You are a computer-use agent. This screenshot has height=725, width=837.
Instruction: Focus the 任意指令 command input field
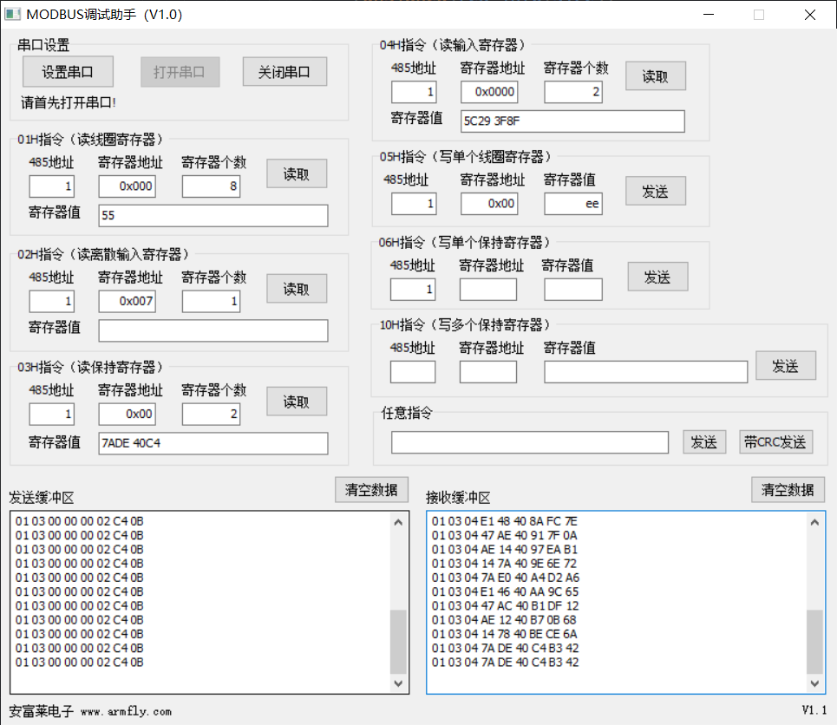click(529, 442)
